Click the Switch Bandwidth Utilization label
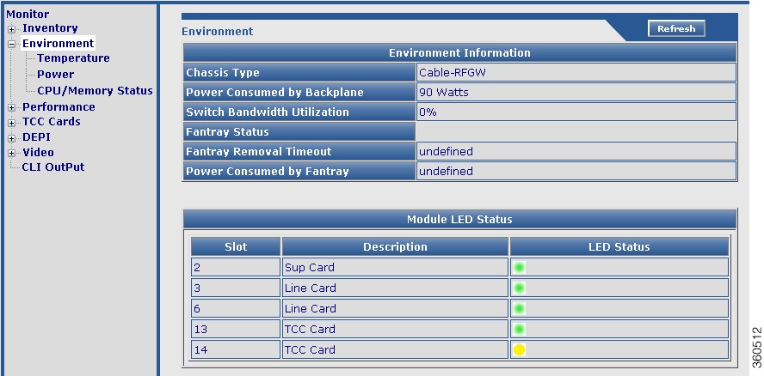764x376 pixels. point(299,112)
